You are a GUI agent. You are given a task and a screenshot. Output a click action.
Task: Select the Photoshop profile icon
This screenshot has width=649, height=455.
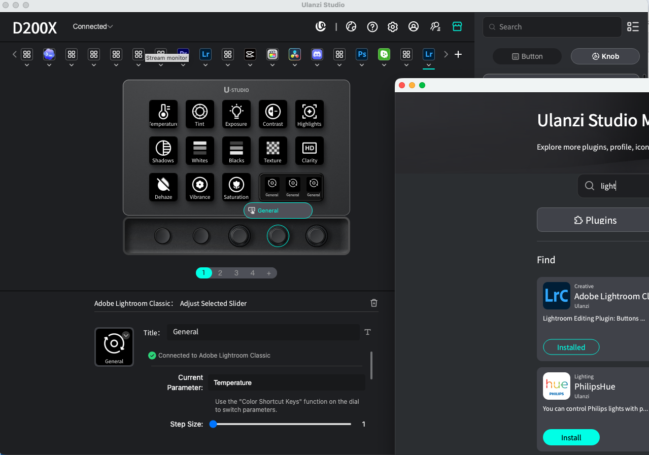coord(362,54)
